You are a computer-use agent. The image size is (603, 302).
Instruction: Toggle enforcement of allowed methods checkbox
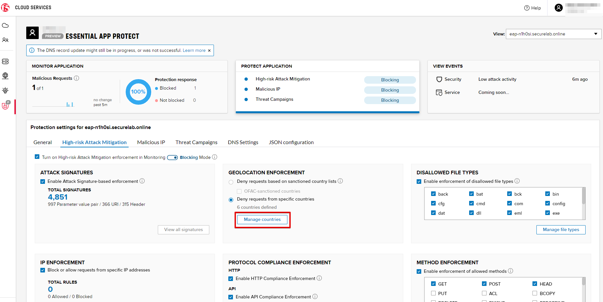click(419, 271)
